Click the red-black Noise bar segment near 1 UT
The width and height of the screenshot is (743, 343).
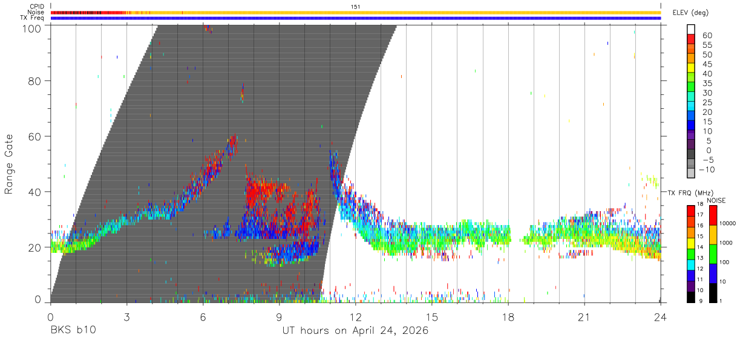click(76, 13)
